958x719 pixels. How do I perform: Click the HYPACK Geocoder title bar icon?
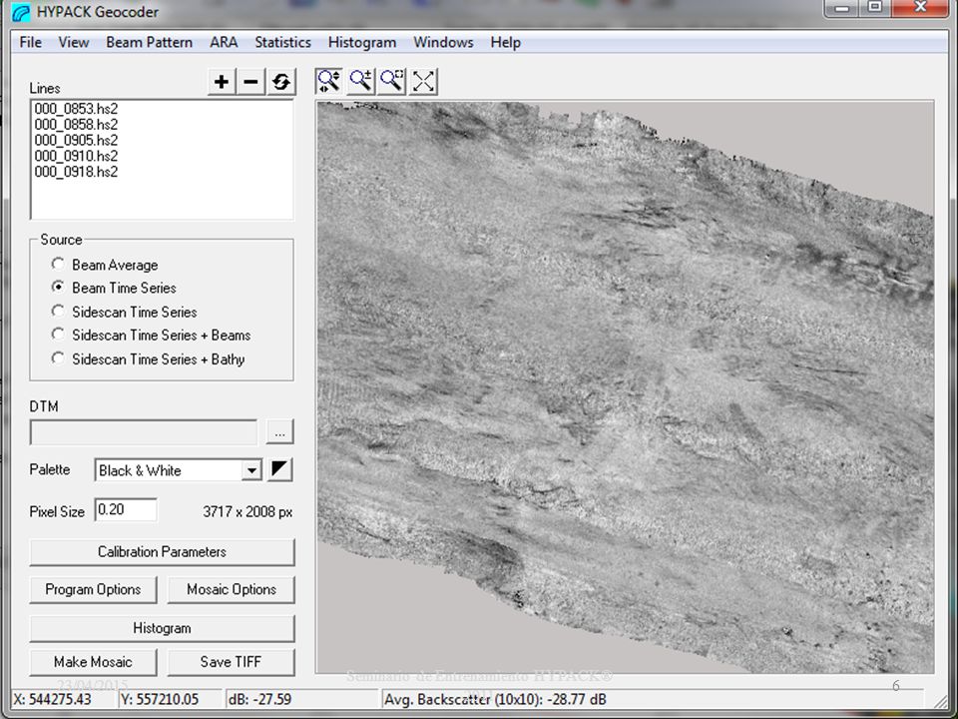click(x=22, y=12)
